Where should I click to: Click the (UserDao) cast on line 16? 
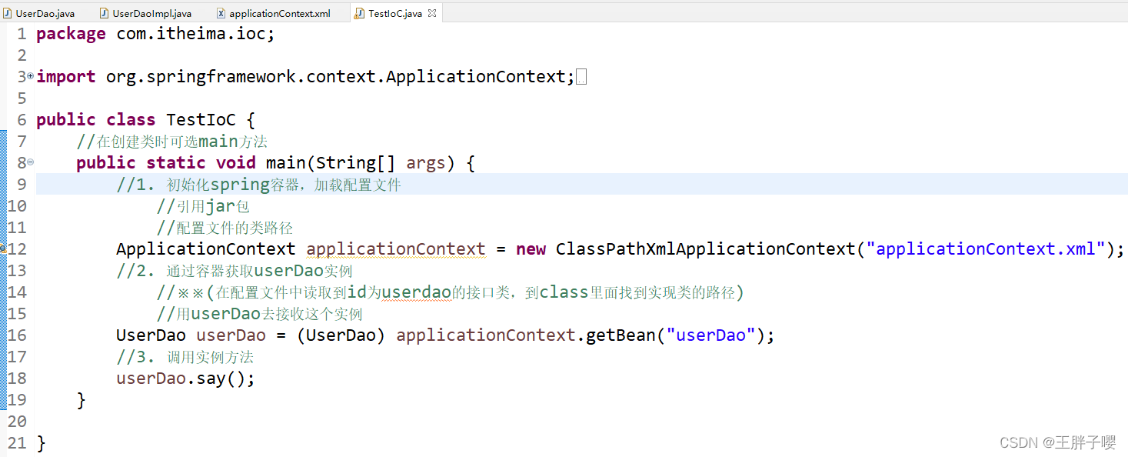(341, 335)
